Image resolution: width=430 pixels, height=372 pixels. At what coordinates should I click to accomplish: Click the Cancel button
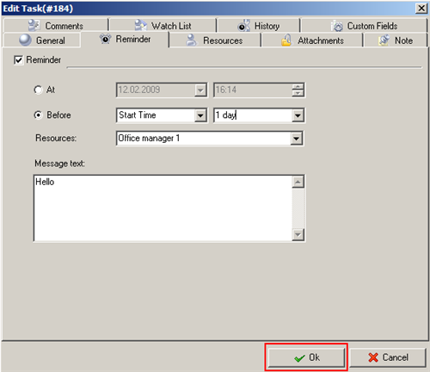pos(388,357)
